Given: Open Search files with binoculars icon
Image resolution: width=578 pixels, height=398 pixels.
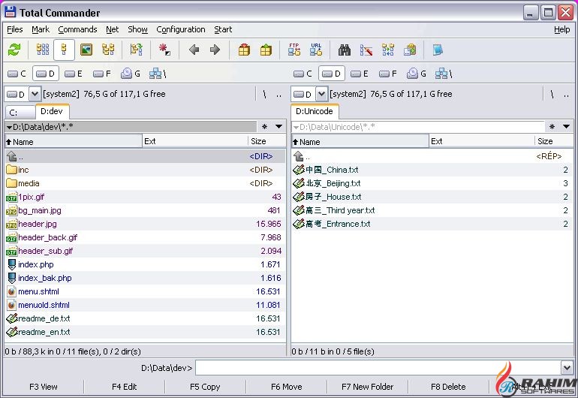Looking at the screenshot, I should (345, 50).
